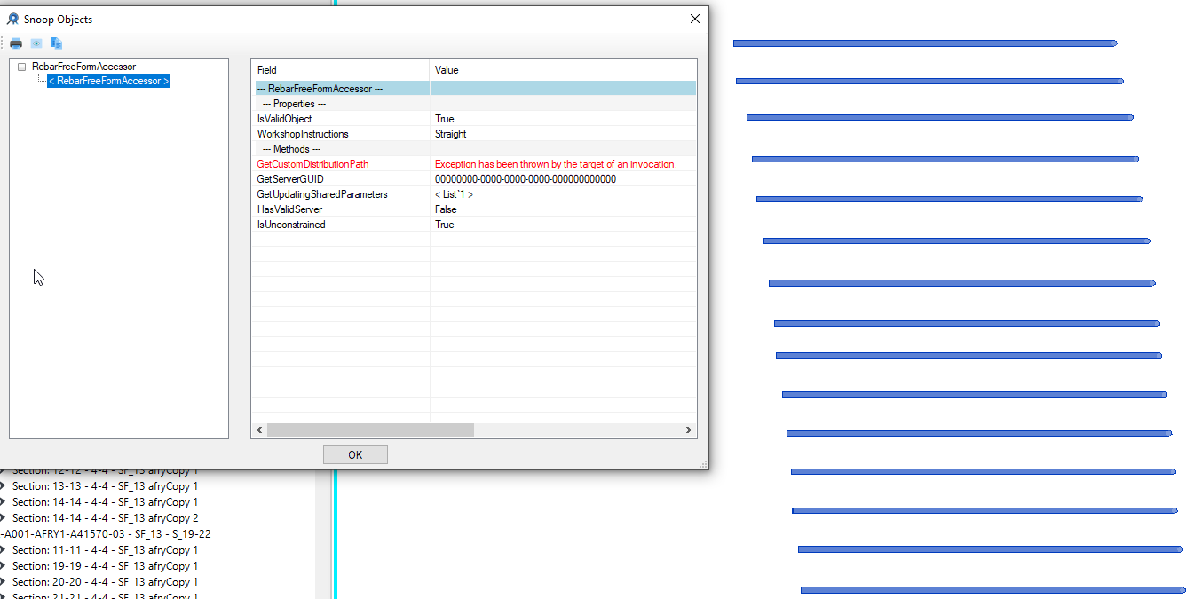
Task: Click the horizontal scrollbar thumb in grid
Action: pos(370,430)
